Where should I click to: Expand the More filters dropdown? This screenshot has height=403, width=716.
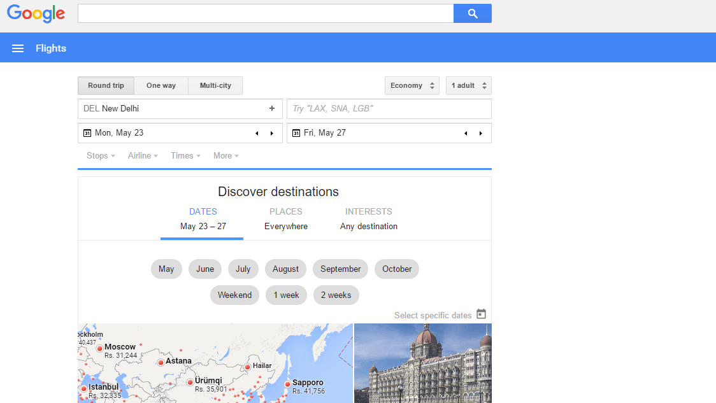pyautogui.click(x=226, y=155)
